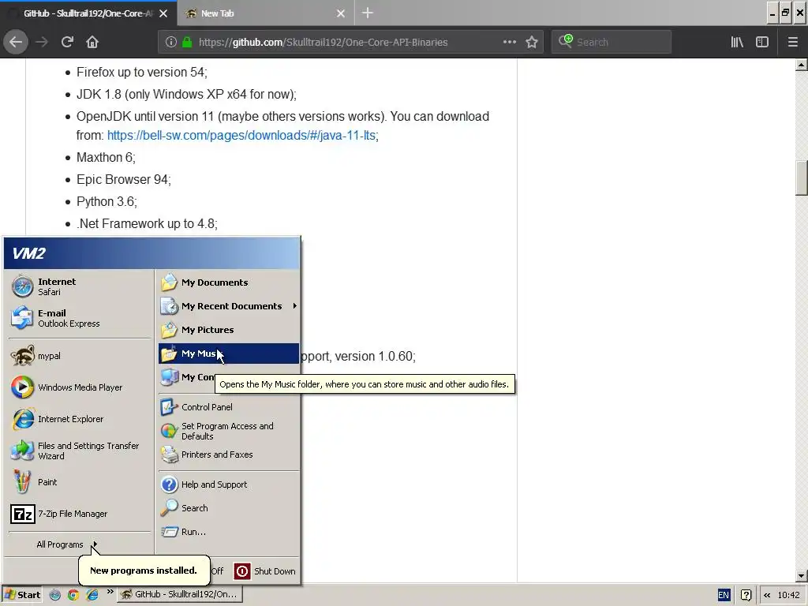Open page actions three-dot menu
The width and height of the screenshot is (808, 606).
tap(510, 42)
